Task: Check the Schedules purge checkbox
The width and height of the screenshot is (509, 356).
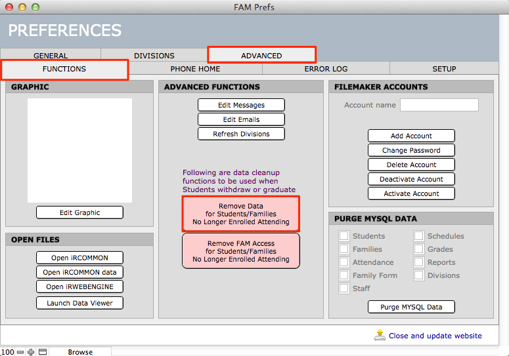Action: [419, 236]
